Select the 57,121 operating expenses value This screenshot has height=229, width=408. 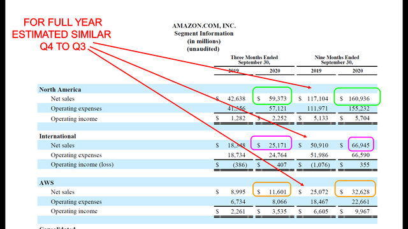277,109
